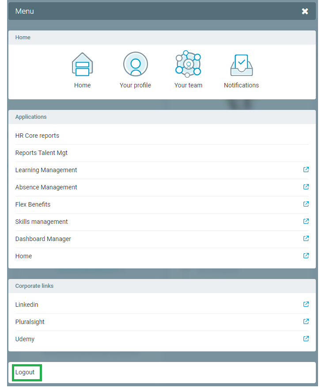The width and height of the screenshot is (326, 392).
Task: Click external link icon for Dashboard Manager
Action: (x=306, y=238)
